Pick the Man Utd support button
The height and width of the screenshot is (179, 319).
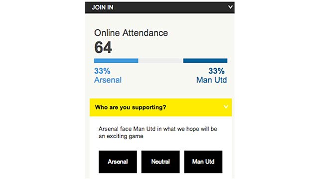tap(203, 162)
